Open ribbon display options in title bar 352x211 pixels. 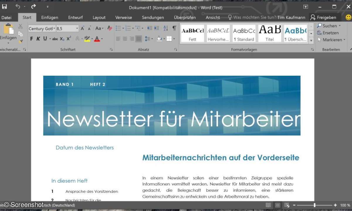[x=305, y=6]
